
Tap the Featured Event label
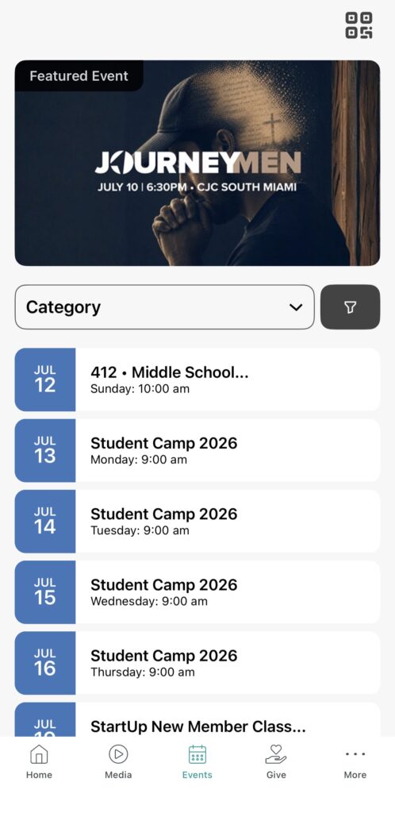(79, 75)
